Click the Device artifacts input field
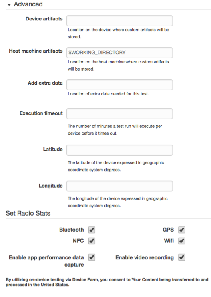The height and width of the screenshot is (297, 211). pos(119,21)
